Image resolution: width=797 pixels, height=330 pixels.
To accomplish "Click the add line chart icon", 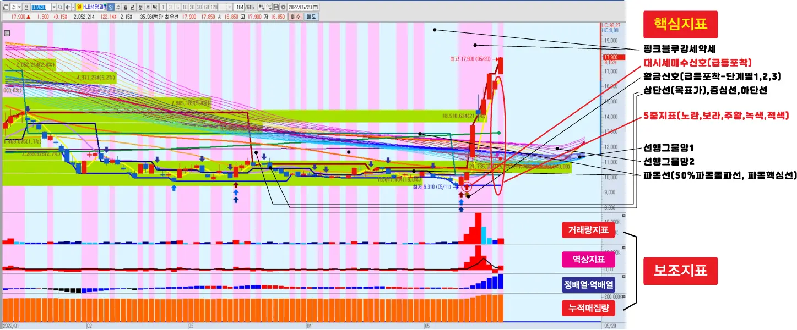I will point(269,7).
